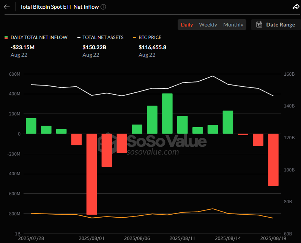Switch to the Monthly view tab
The width and height of the screenshot is (301, 243).
click(233, 25)
